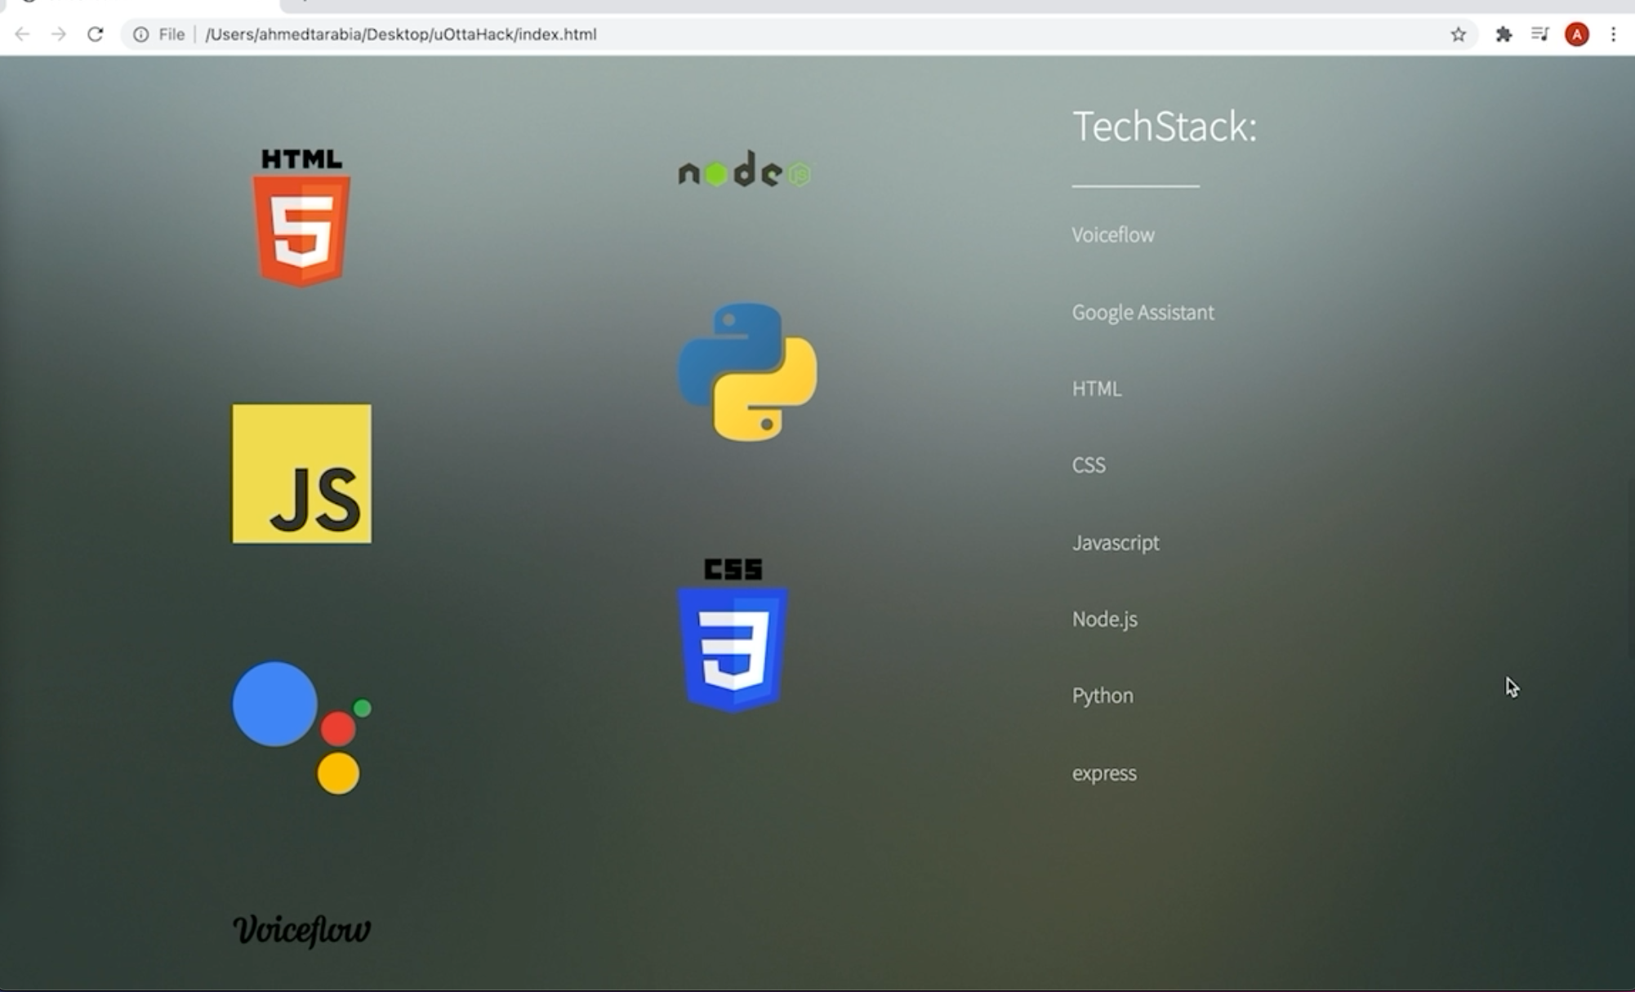Click the Voiceflow script logo
The image size is (1635, 992).
click(x=301, y=930)
